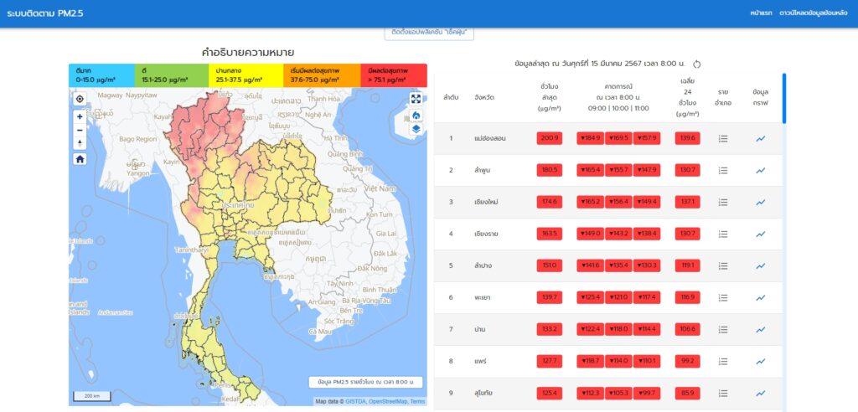
Task: Click the red มีผลต่อสุขภาพ legend swatch
Action: [x=393, y=75]
